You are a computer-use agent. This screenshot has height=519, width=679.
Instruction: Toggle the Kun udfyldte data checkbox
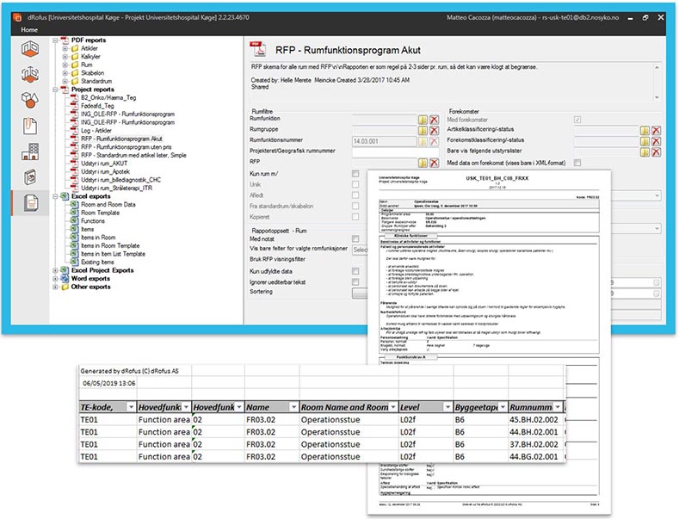click(x=355, y=271)
